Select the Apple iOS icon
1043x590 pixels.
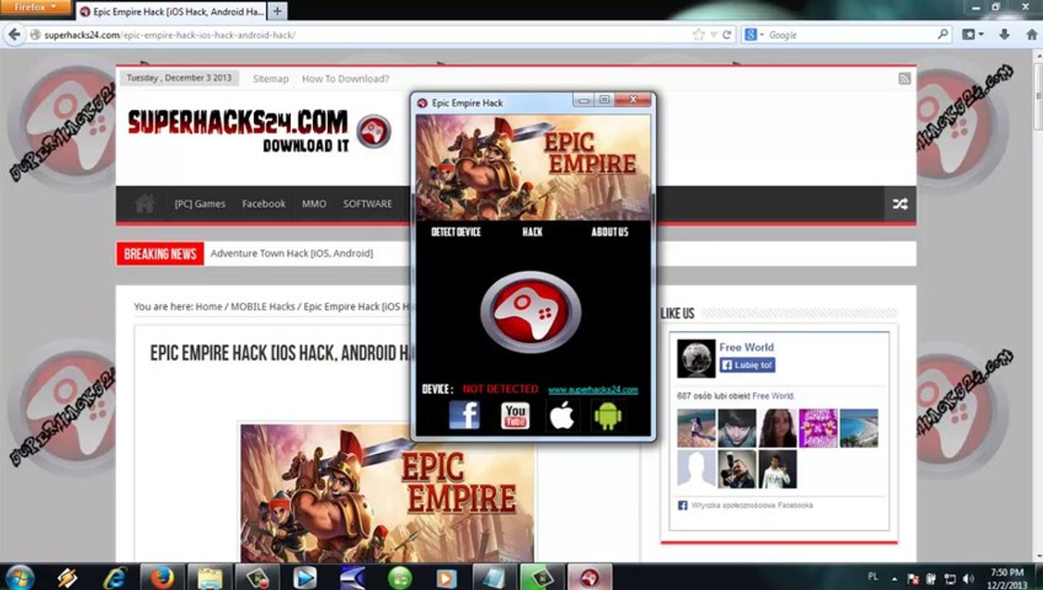[562, 415]
